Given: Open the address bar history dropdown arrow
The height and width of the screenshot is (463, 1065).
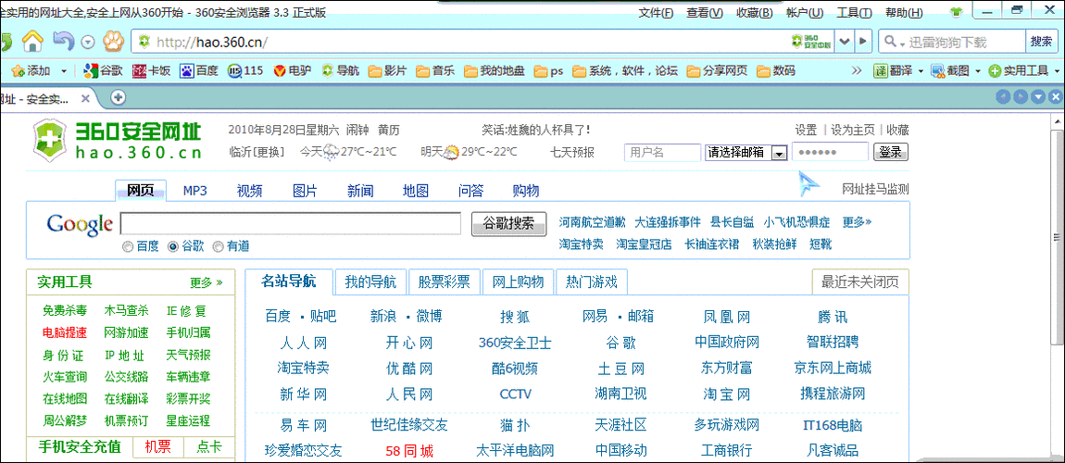Looking at the screenshot, I should tap(845, 42).
